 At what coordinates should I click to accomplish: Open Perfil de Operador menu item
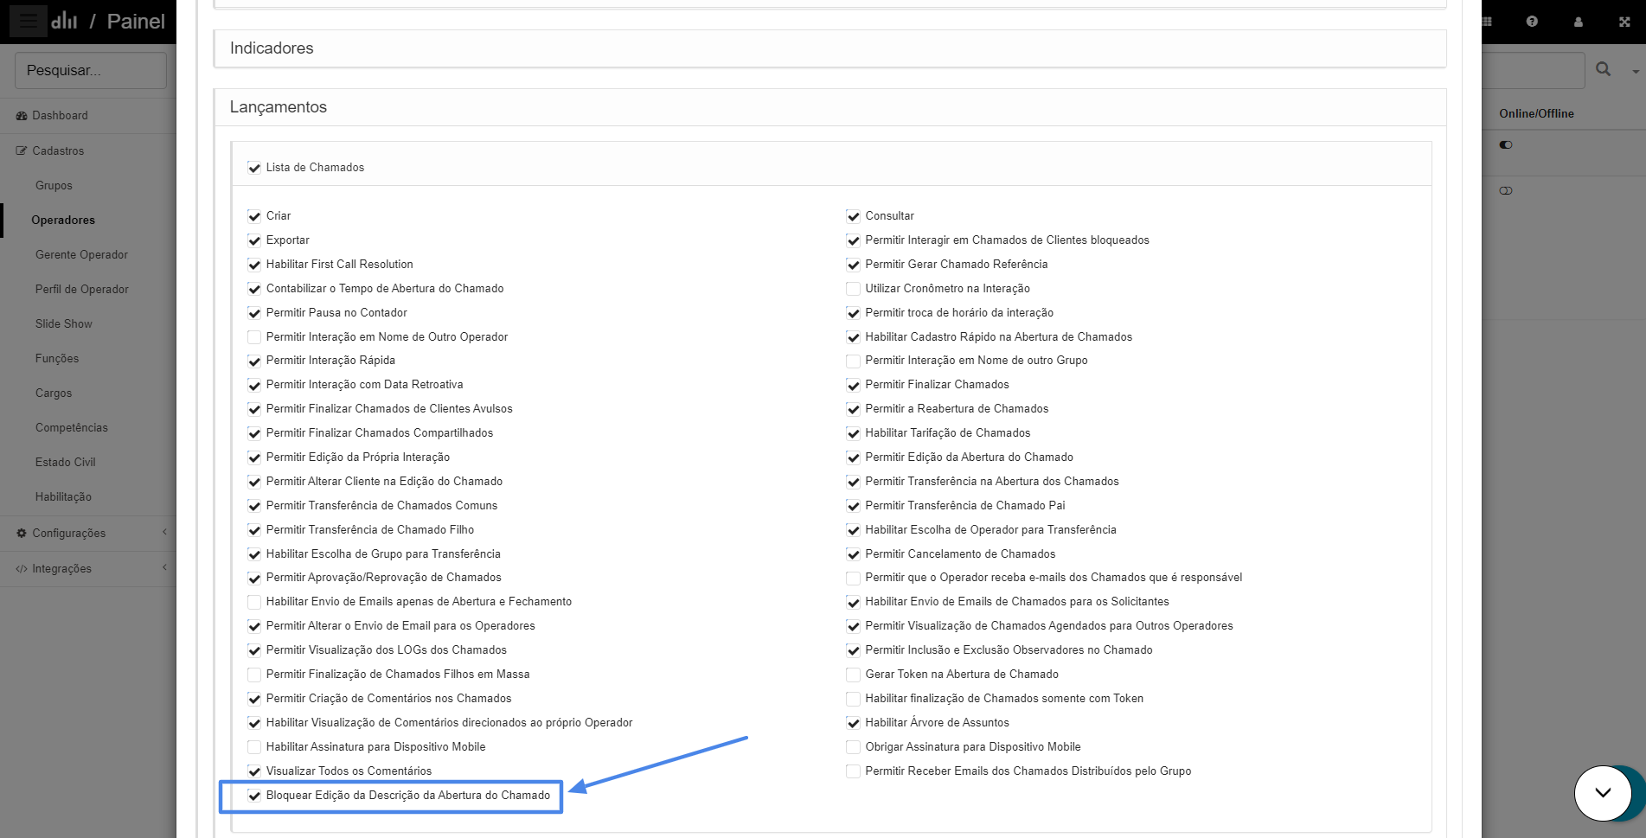[81, 290]
